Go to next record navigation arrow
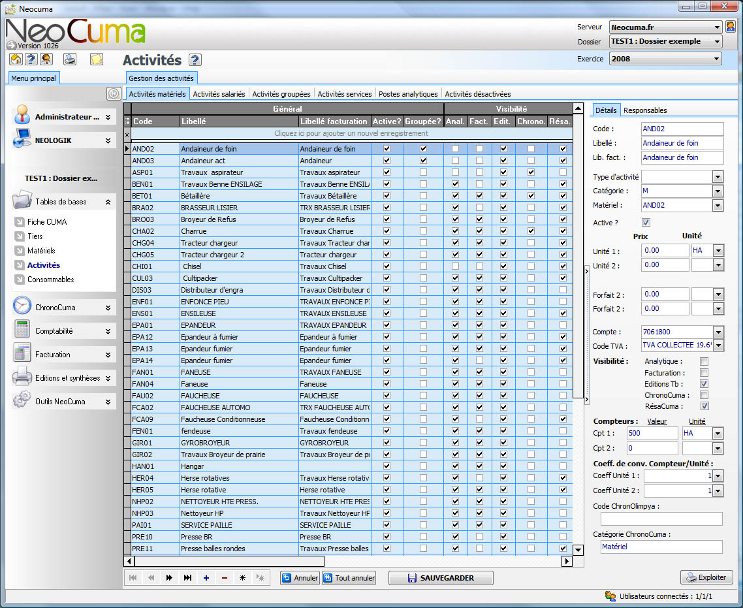This screenshot has width=743, height=608. coord(169,578)
